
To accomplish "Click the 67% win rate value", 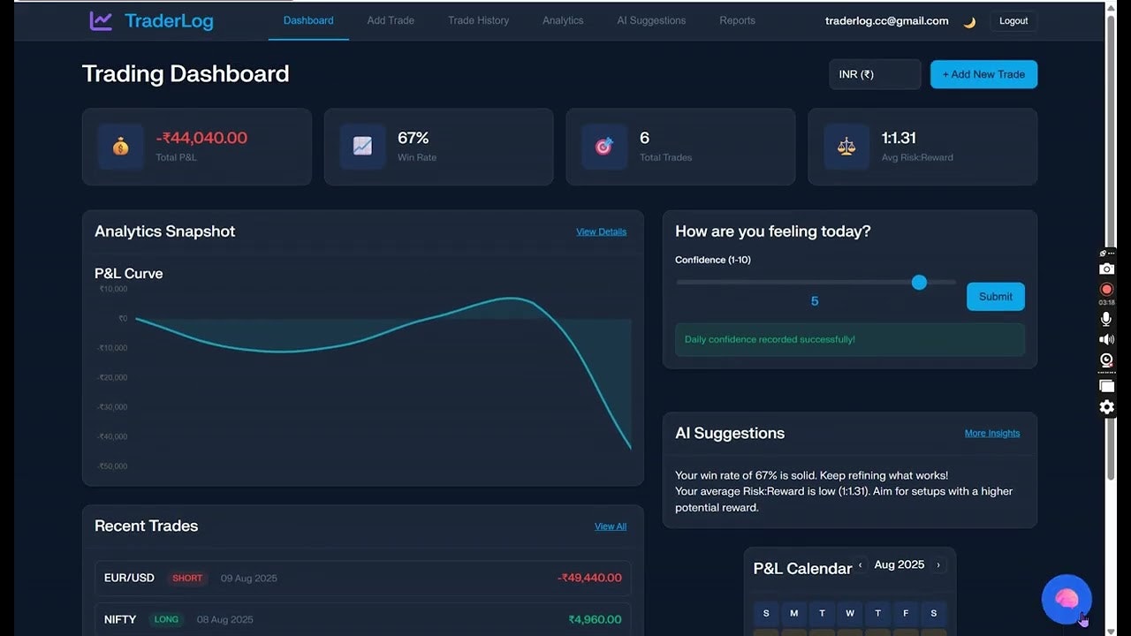I will tap(414, 138).
